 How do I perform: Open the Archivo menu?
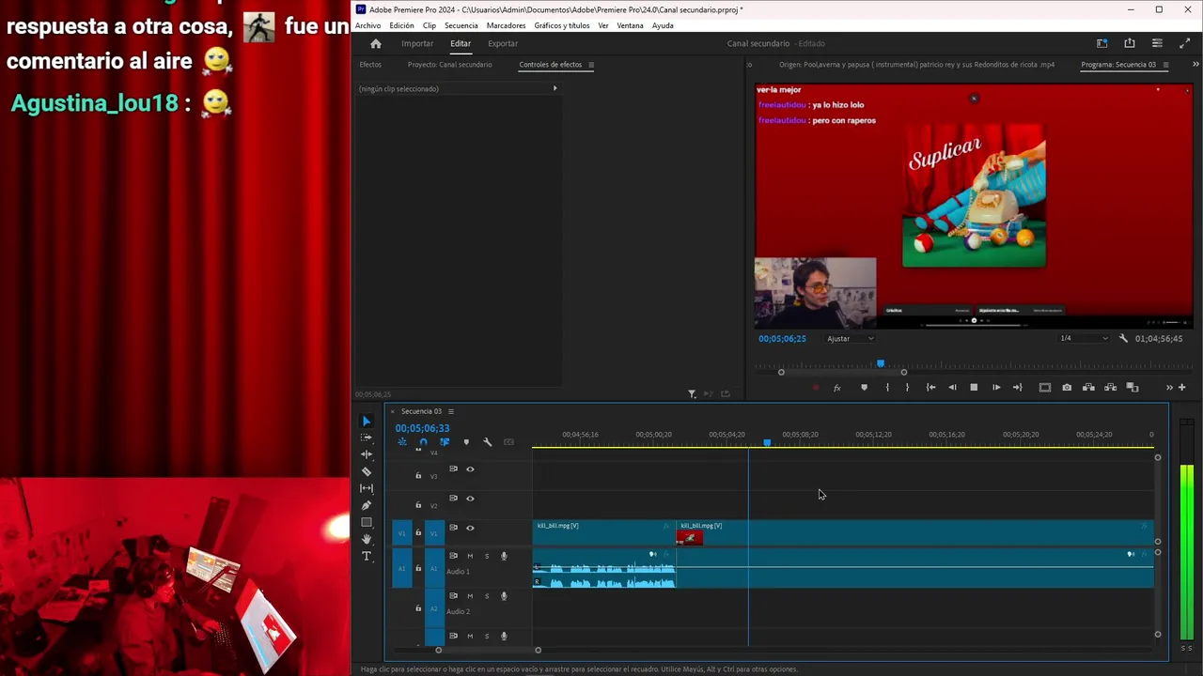tap(367, 25)
